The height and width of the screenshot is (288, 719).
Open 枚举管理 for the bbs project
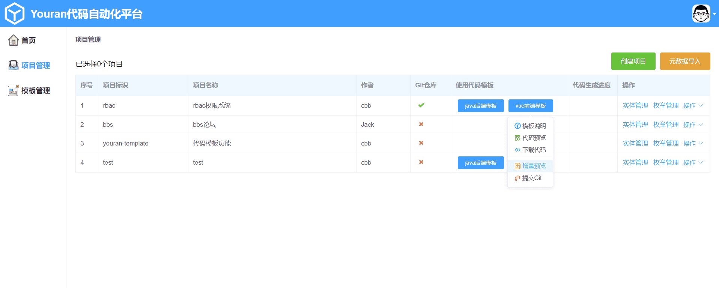(666, 124)
